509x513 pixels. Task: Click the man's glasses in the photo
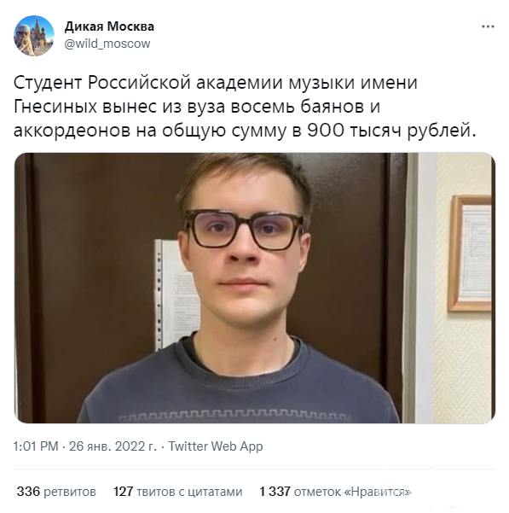coord(245,230)
